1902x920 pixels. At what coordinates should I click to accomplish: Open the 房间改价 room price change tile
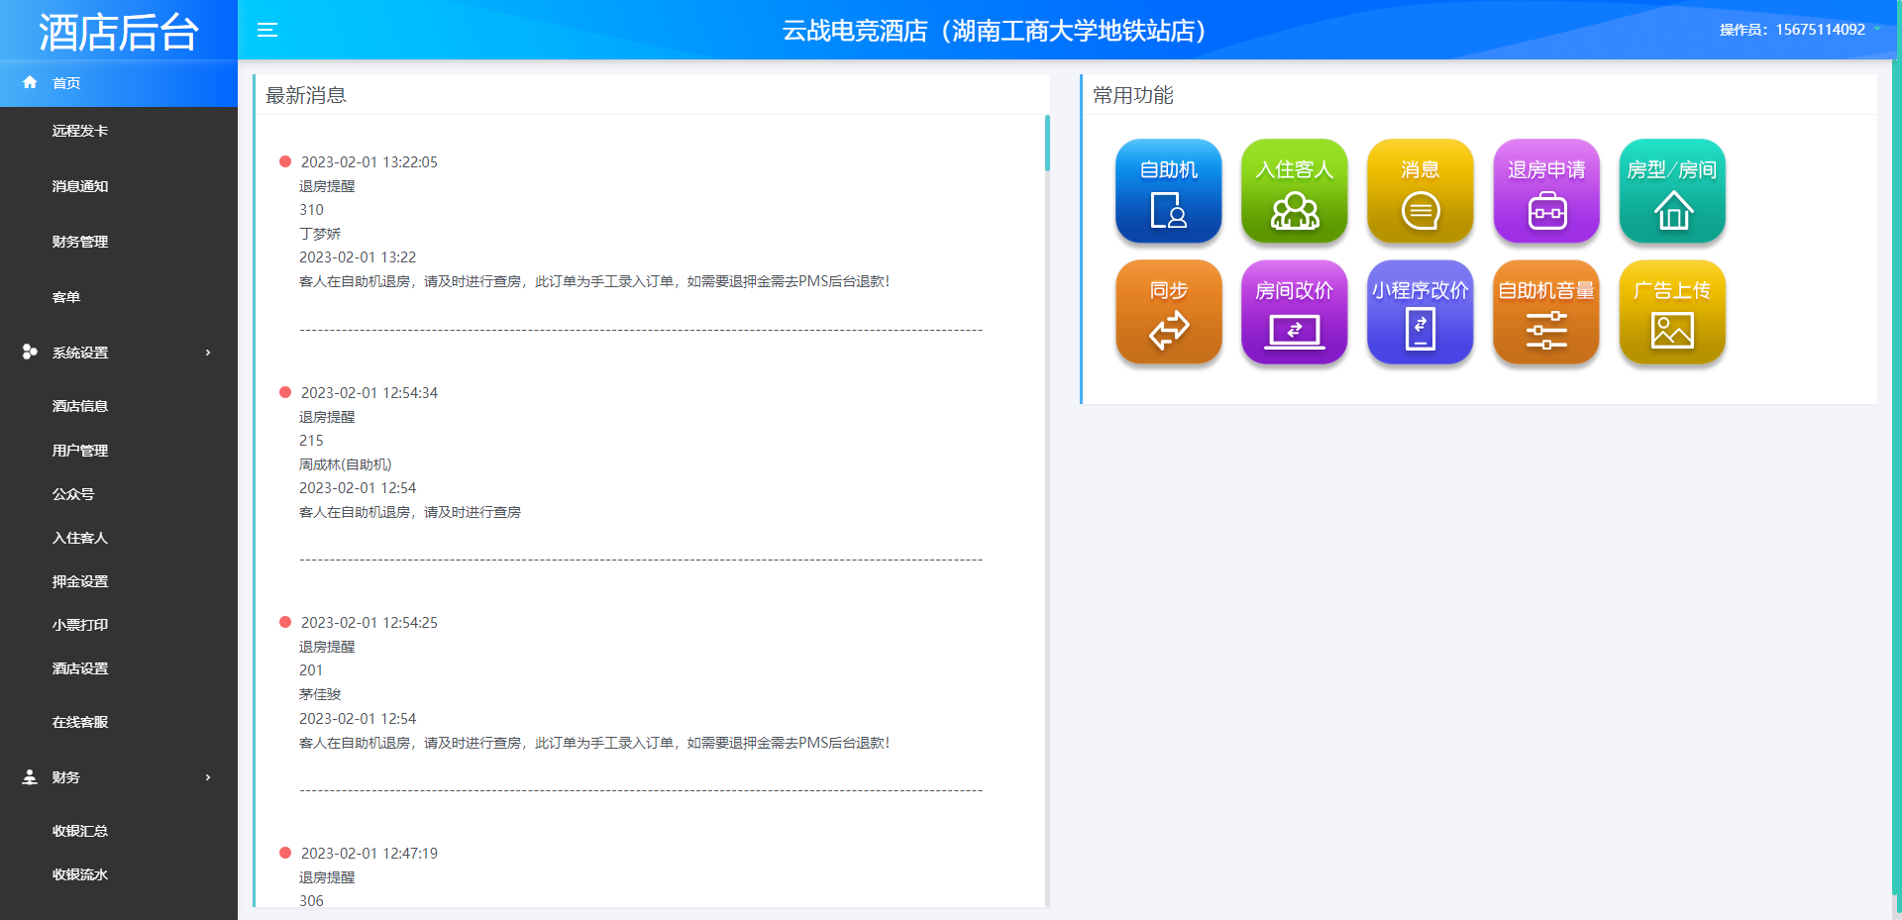click(x=1295, y=312)
